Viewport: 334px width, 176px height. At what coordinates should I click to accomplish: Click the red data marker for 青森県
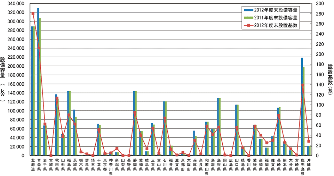point(39,48)
